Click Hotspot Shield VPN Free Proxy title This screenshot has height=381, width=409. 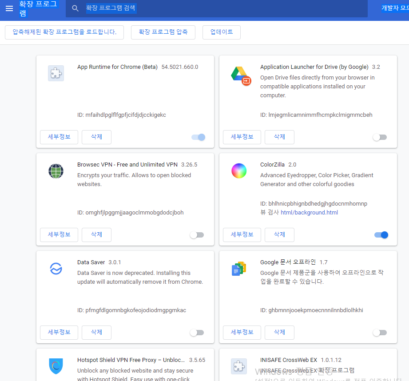point(131,360)
